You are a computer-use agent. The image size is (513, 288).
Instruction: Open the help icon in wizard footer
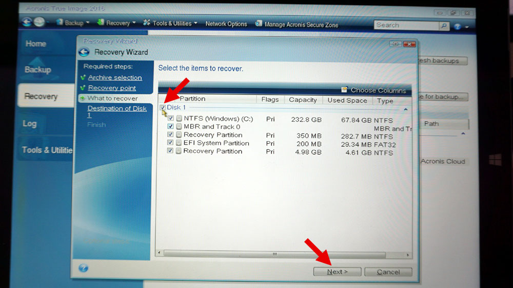[84, 268]
